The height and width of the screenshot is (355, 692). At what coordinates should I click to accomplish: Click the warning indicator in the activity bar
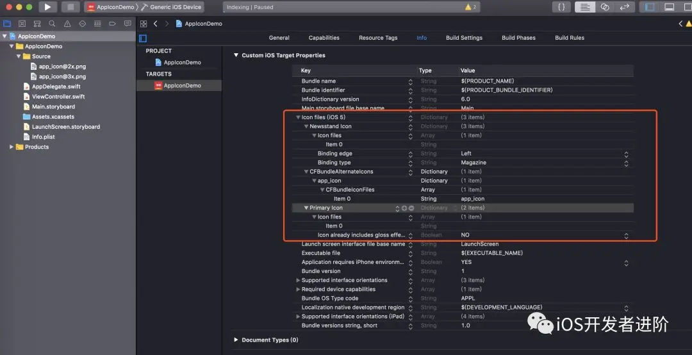click(x=470, y=7)
